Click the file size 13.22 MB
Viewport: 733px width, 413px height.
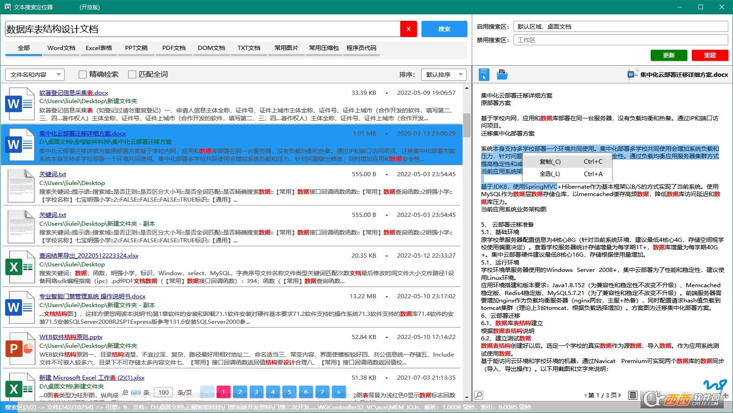click(x=363, y=296)
